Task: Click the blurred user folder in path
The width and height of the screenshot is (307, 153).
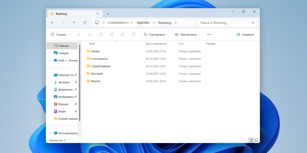Action: (x=118, y=23)
